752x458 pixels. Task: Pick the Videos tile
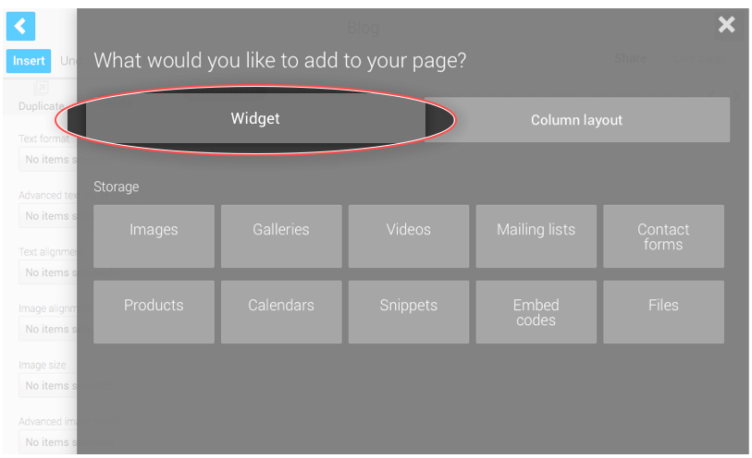coord(409,236)
